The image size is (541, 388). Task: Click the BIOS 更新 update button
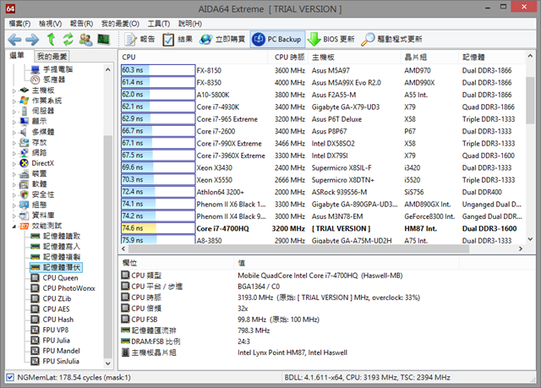click(331, 40)
